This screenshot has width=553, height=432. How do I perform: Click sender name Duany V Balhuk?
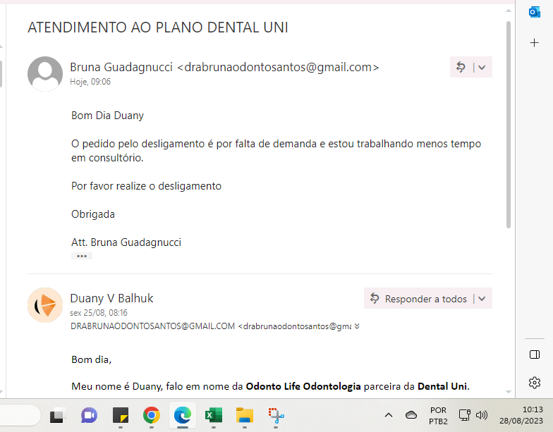pos(111,298)
